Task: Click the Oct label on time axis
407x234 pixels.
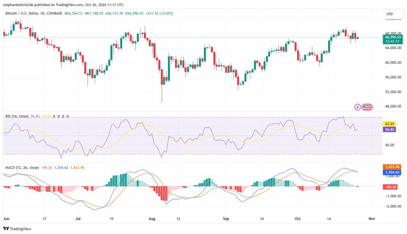Action: (x=298, y=219)
